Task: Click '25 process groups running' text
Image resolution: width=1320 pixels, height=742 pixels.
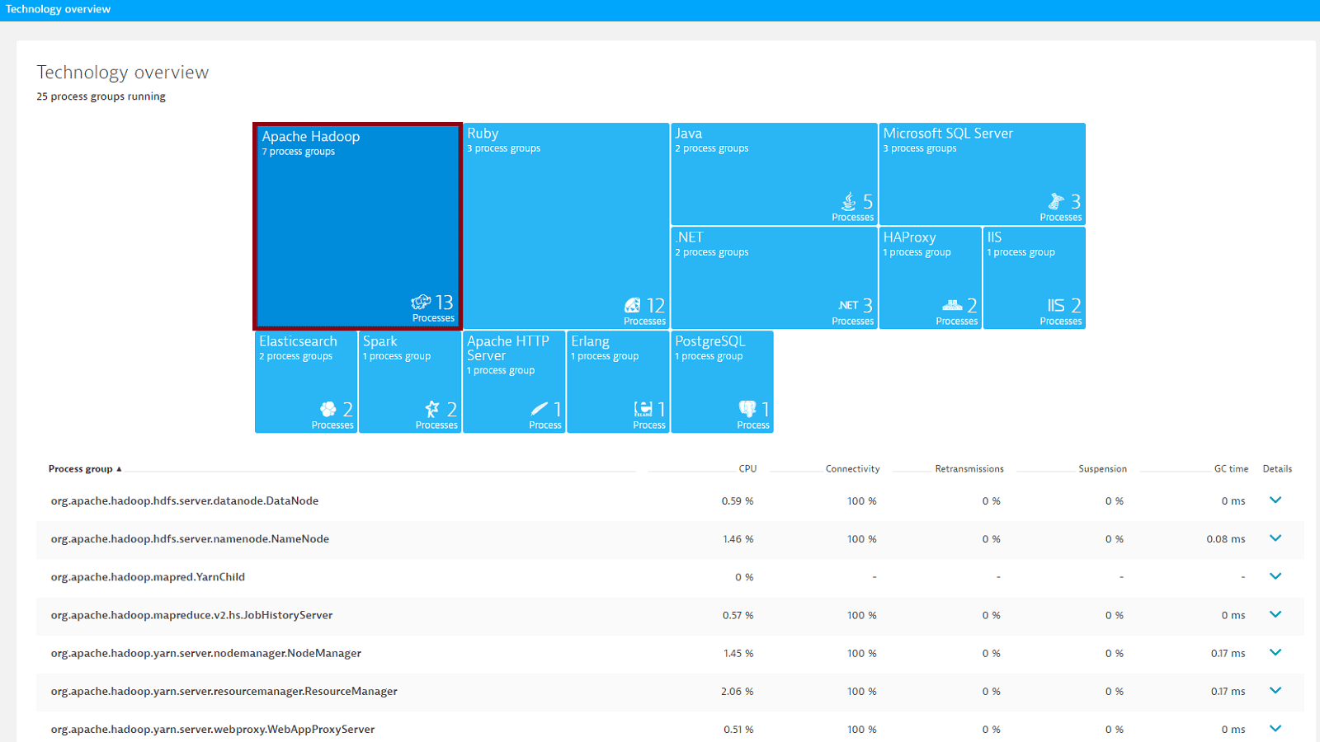Action: pyautogui.click(x=101, y=96)
